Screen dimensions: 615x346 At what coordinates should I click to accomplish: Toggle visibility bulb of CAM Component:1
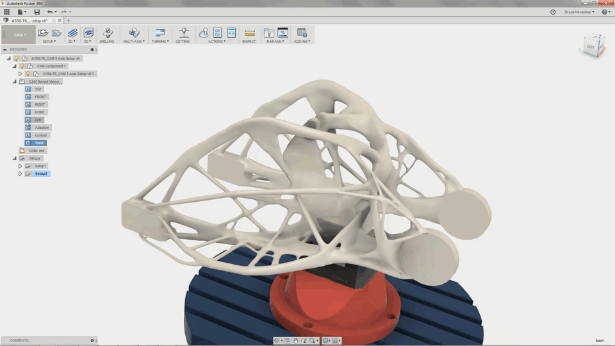pyautogui.click(x=22, y=66)
